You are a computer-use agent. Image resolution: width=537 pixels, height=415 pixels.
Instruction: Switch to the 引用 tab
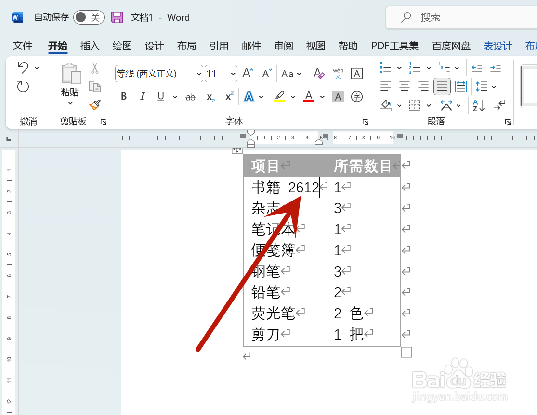click(219, 46)
